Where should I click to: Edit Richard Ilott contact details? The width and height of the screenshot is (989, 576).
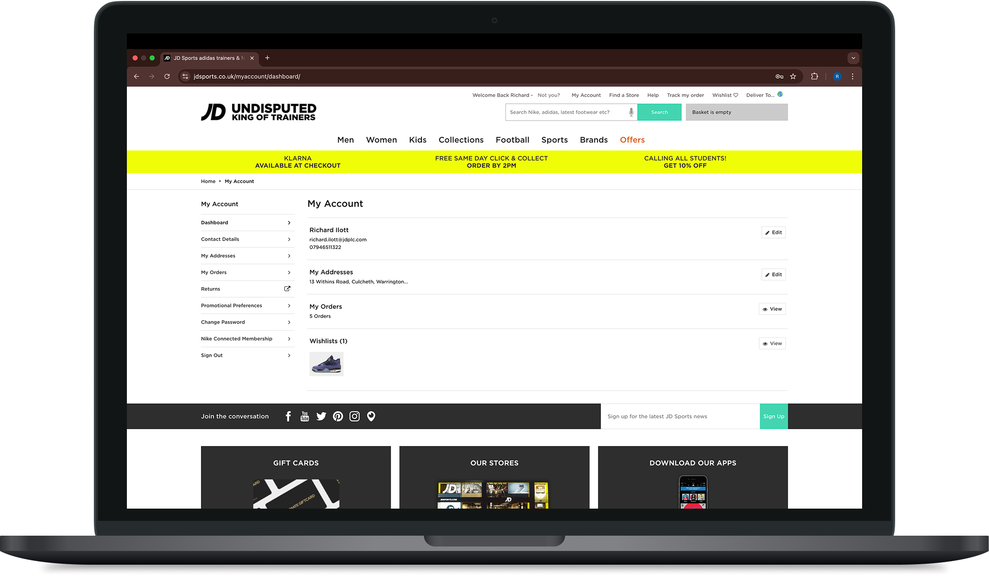click(x=774, y=233)
